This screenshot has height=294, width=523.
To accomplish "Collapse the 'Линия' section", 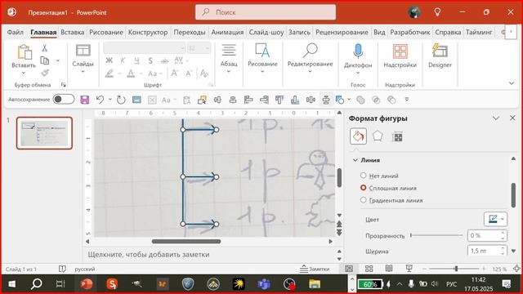I will (x=355, y=160).
